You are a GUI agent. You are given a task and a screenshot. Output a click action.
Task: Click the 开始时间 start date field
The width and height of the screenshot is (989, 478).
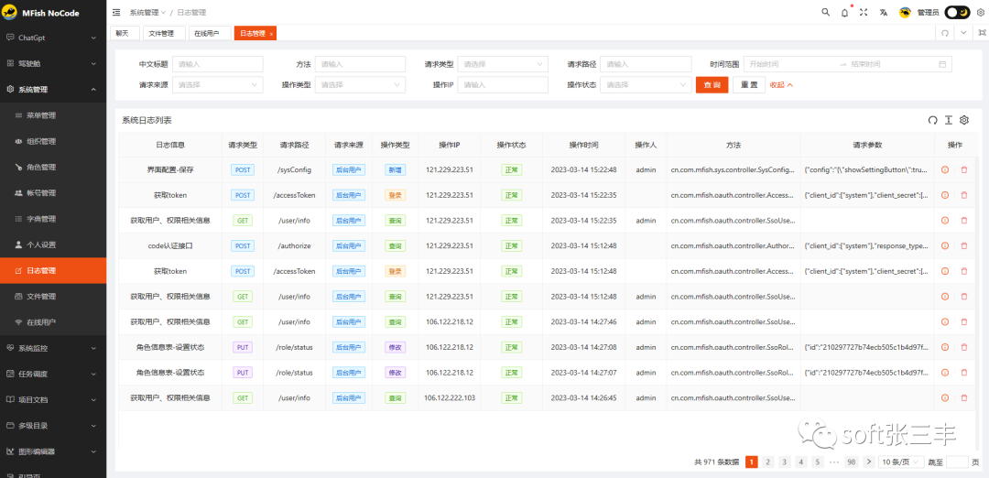point(791,64)
